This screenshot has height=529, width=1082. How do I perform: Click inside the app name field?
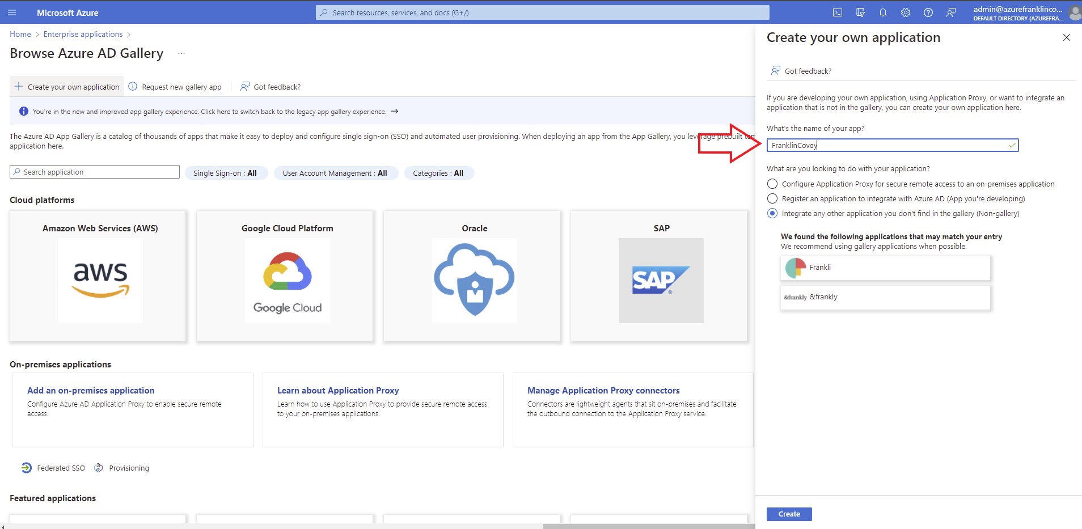pos(891,145)
